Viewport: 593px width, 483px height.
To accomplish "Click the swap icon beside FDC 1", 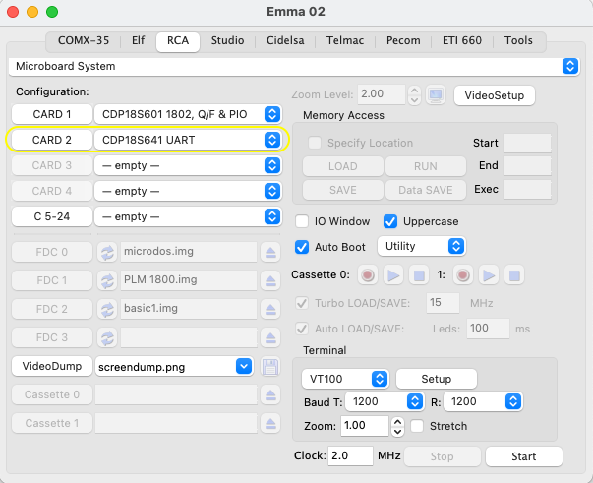I will 107,280.
